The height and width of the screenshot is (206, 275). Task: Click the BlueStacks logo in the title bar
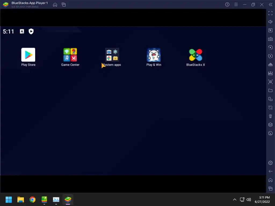coord(6,5)
